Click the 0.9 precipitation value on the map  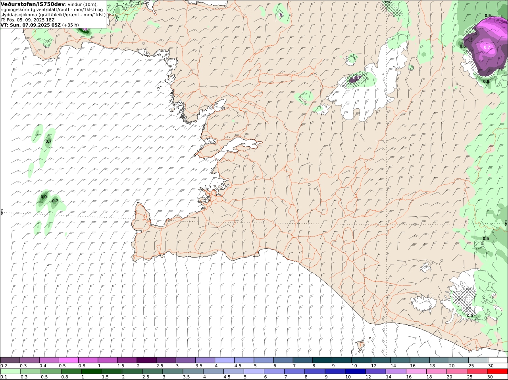tap(44, 197)
